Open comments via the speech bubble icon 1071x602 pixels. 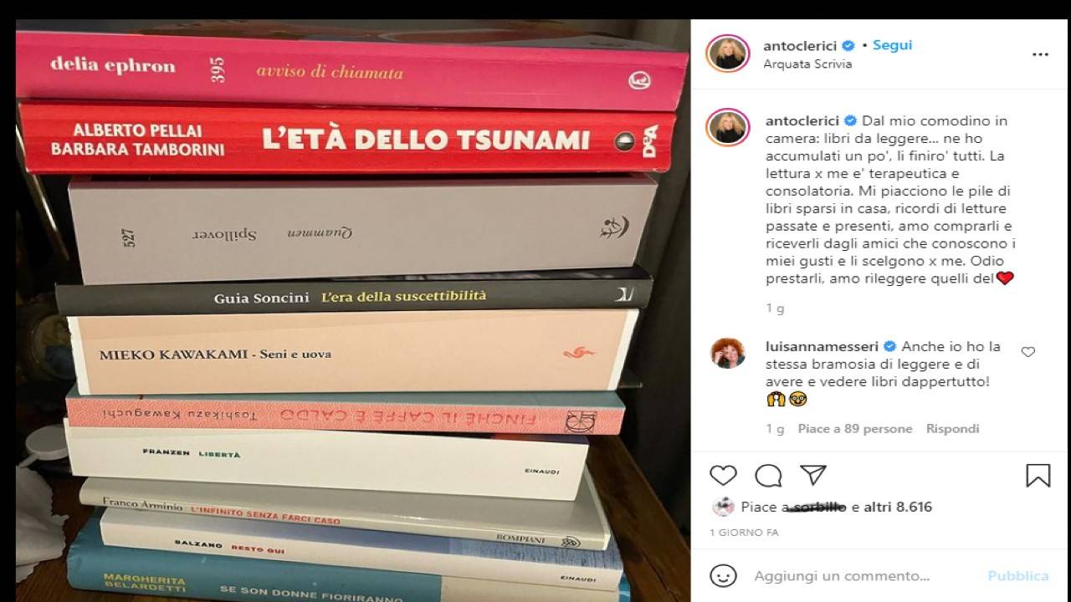point(768,476)
